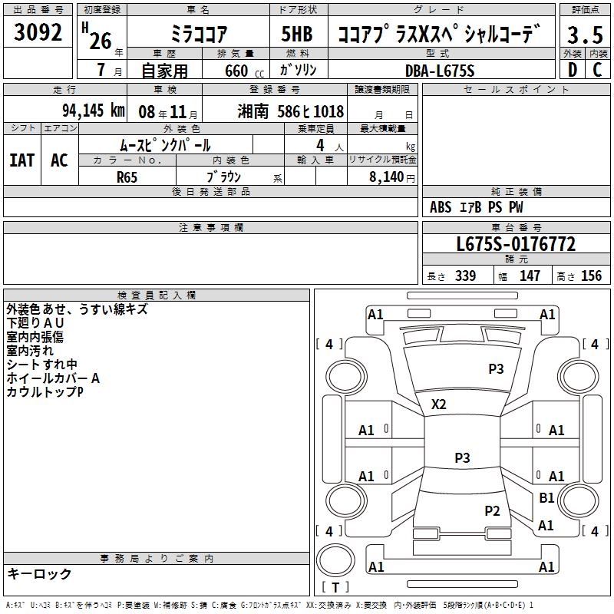Select the chassis number L675S-0176772
Viewport: 614px width, 614px height.
(x=516, y=245)
